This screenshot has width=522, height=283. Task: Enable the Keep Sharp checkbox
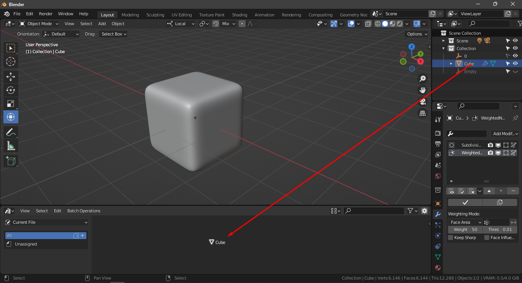tap(451, 238)
